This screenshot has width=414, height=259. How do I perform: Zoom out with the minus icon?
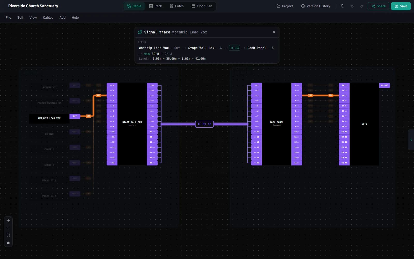pos(8,228)
